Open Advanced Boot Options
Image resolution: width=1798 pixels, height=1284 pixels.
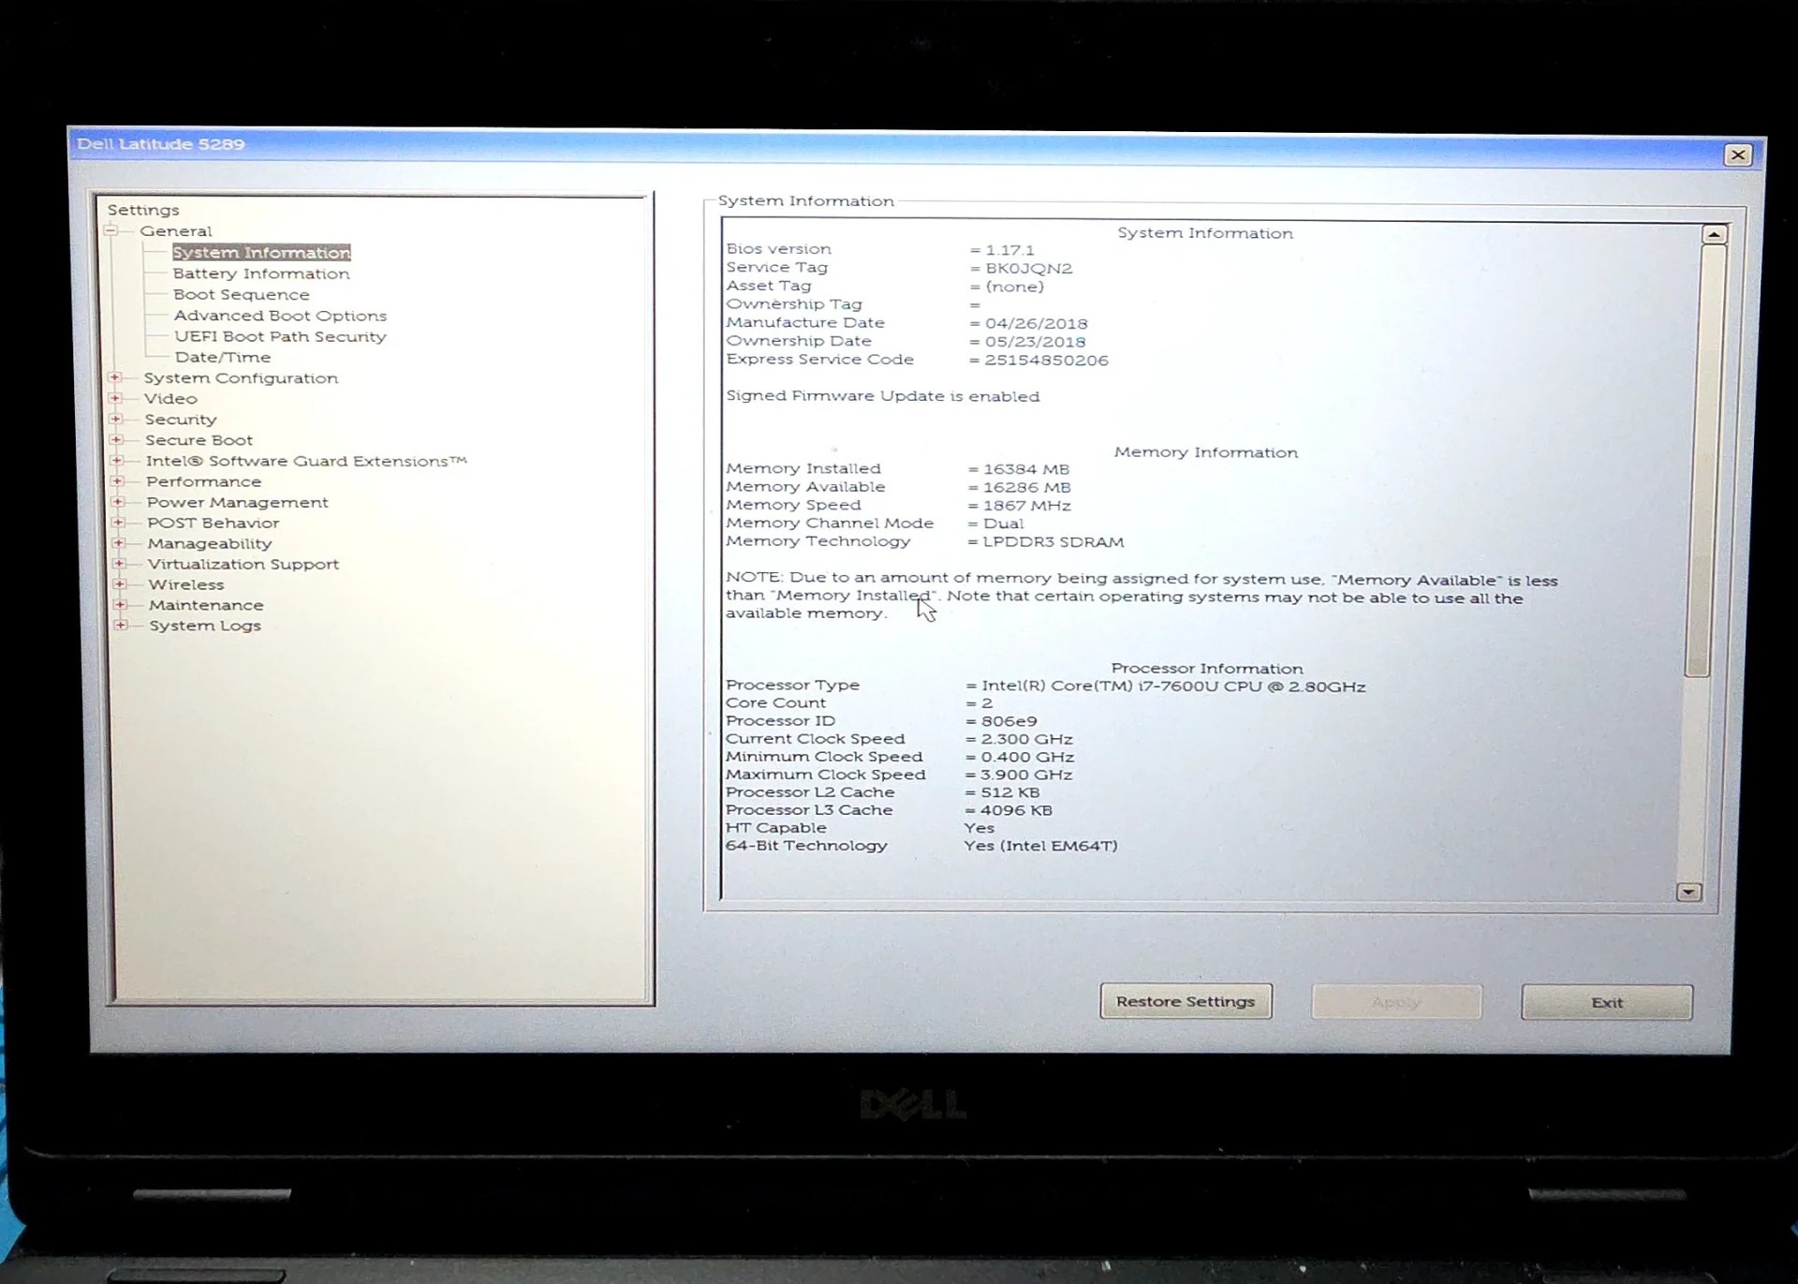[280, 316]
